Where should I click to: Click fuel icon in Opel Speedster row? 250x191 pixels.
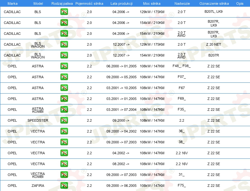[x=64, y=120]
